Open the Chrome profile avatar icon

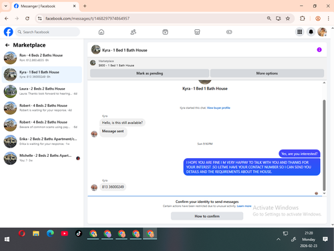pos(318,19)
